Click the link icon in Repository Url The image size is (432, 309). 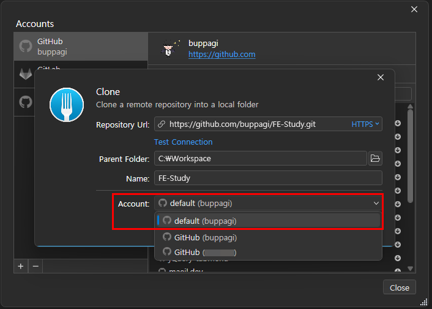[162, 124]
